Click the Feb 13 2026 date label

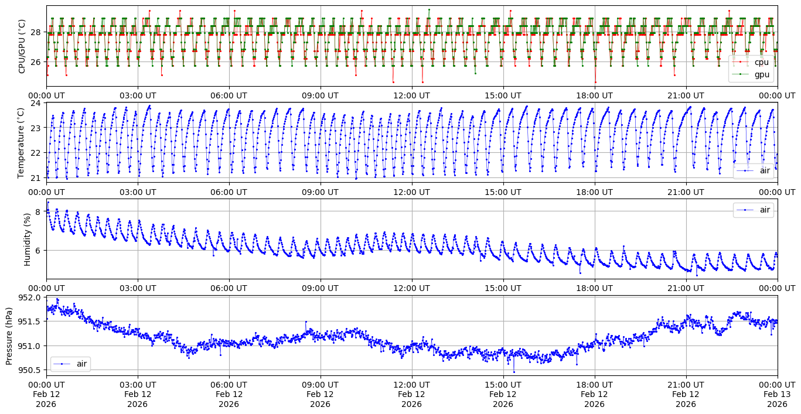(777, 399)
